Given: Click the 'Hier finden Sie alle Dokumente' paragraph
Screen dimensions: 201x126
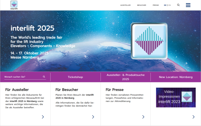Looking at the screenshot, I should [24, 101].
